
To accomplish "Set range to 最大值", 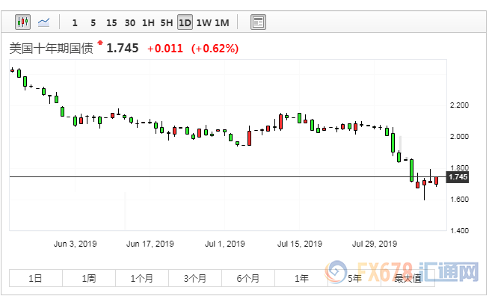I will pyautogui.click(x=408, y=278).
